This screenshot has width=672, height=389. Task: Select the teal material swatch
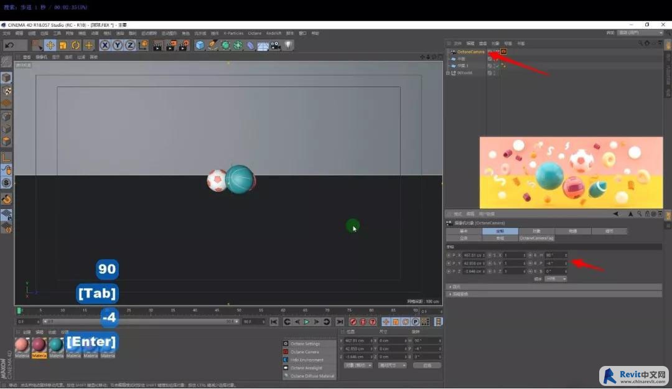(x=56, y=345)
